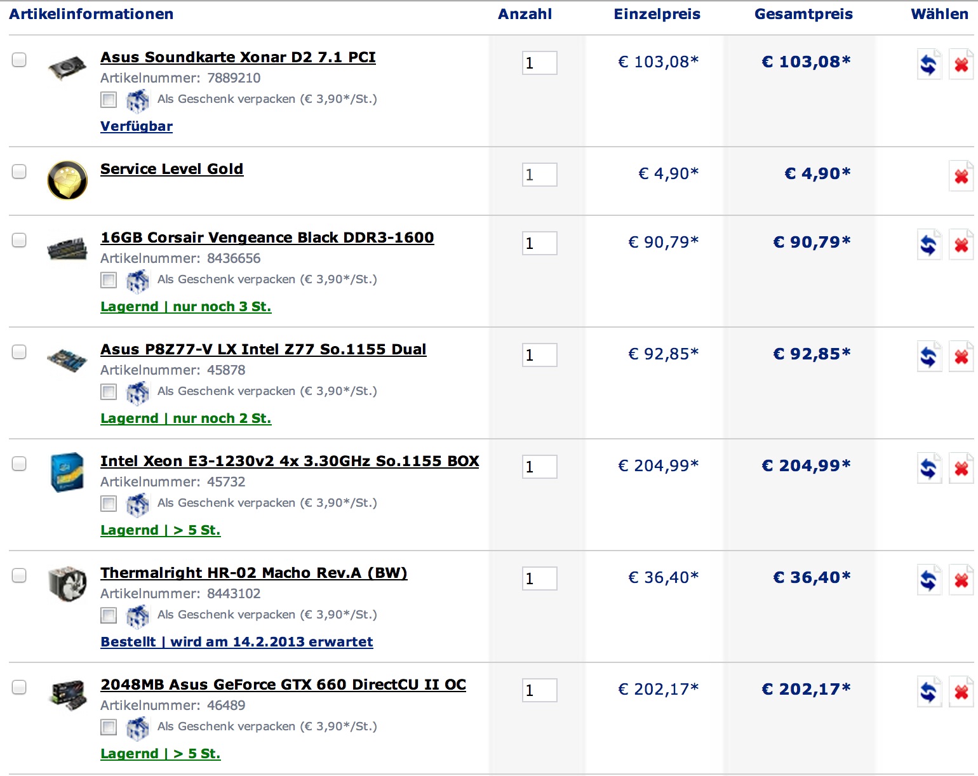
Task: Delete Asus P8Z77-V LX mainboard from cart
Action: [961, 356]
